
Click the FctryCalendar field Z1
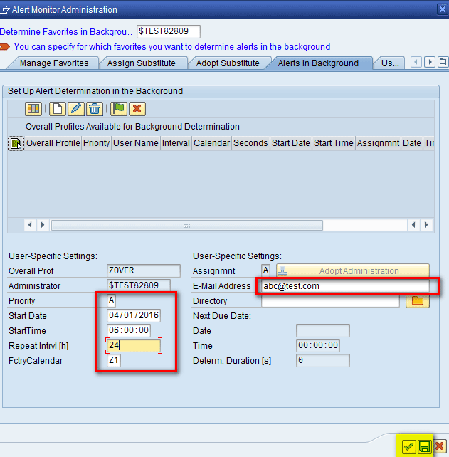[114, 360]
